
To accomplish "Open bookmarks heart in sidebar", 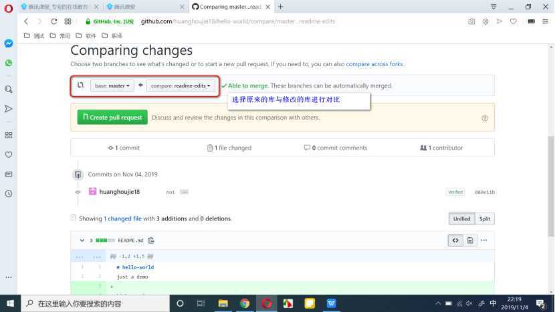I will tap(9, 154).
